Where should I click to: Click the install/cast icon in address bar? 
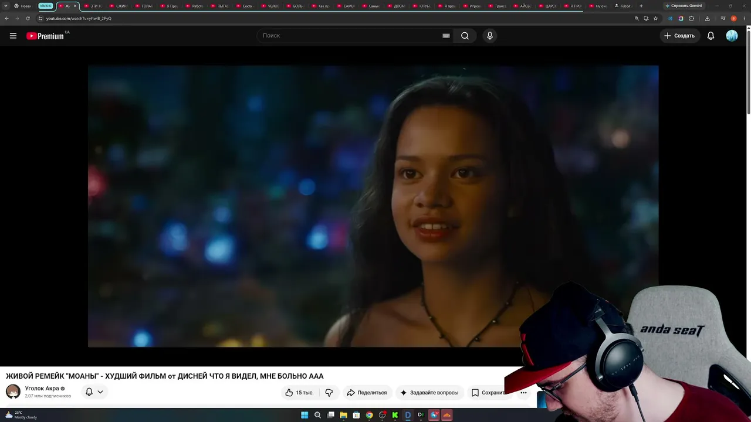tap(646, 18)
